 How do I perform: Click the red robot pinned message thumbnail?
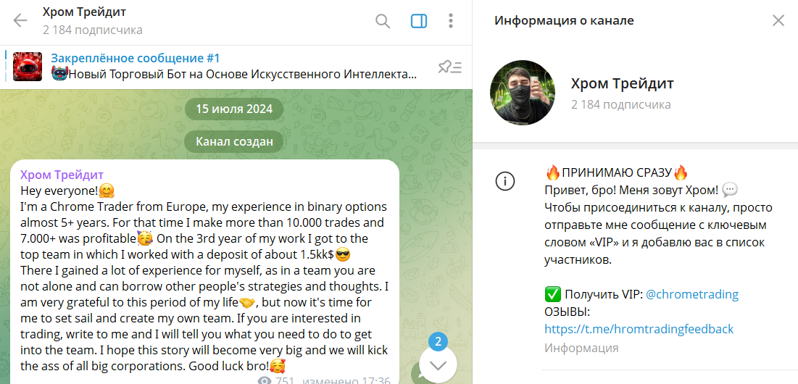click(x=28, y=67)
